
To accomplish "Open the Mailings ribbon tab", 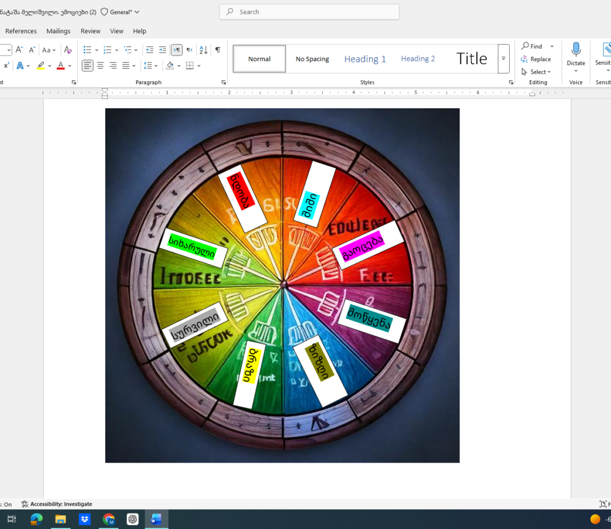I will tap(58, 31).
